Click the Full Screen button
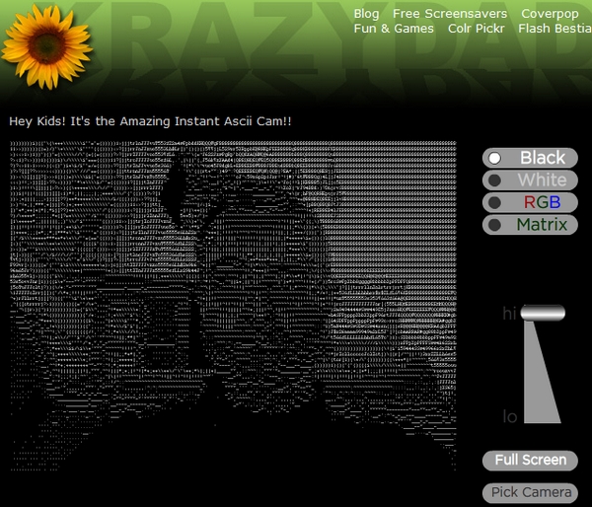This screenshot has width=592, height=507. (530, 461)
